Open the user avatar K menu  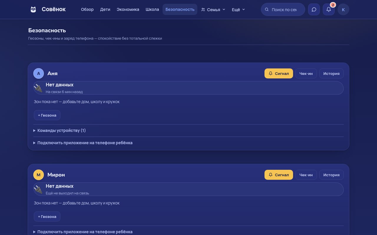[x=343, y=9]
